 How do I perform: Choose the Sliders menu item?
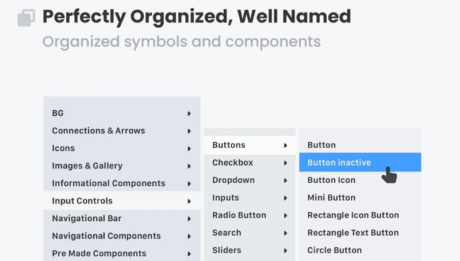click(x=227, y=250)
